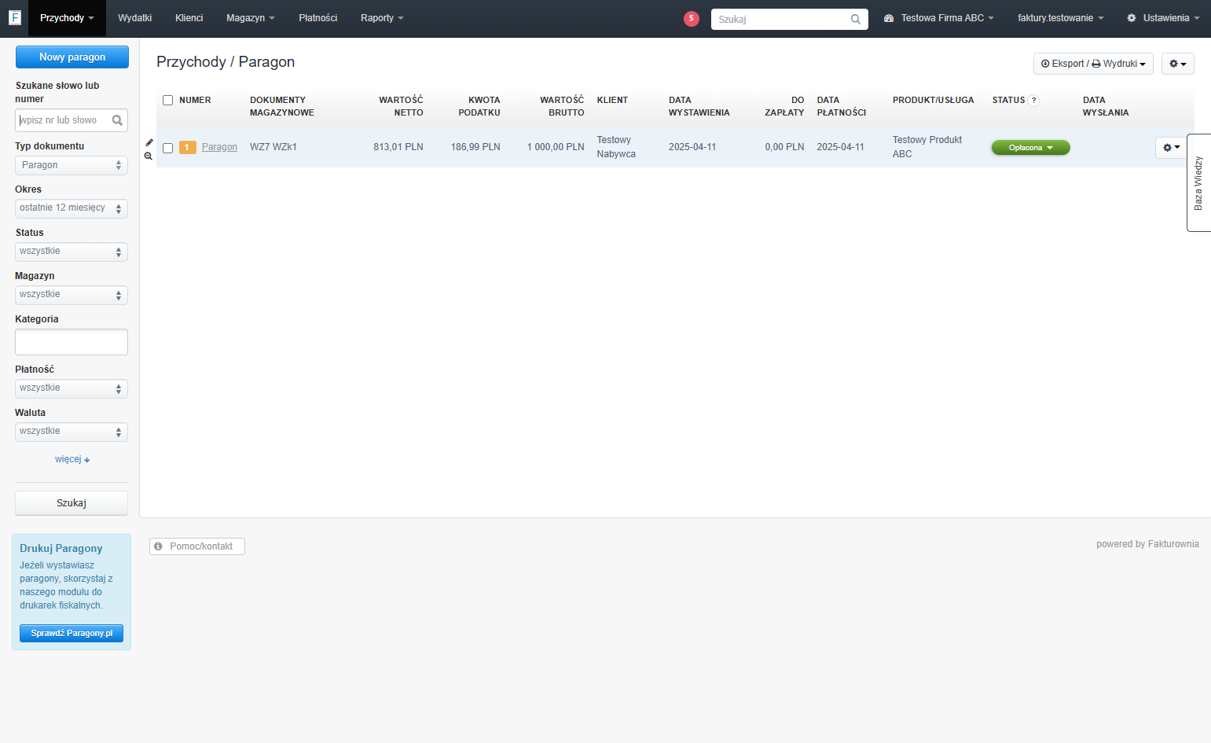The image size is (1211, 743).
Task: Click the status help question mark
Action: click(1033, 101)
